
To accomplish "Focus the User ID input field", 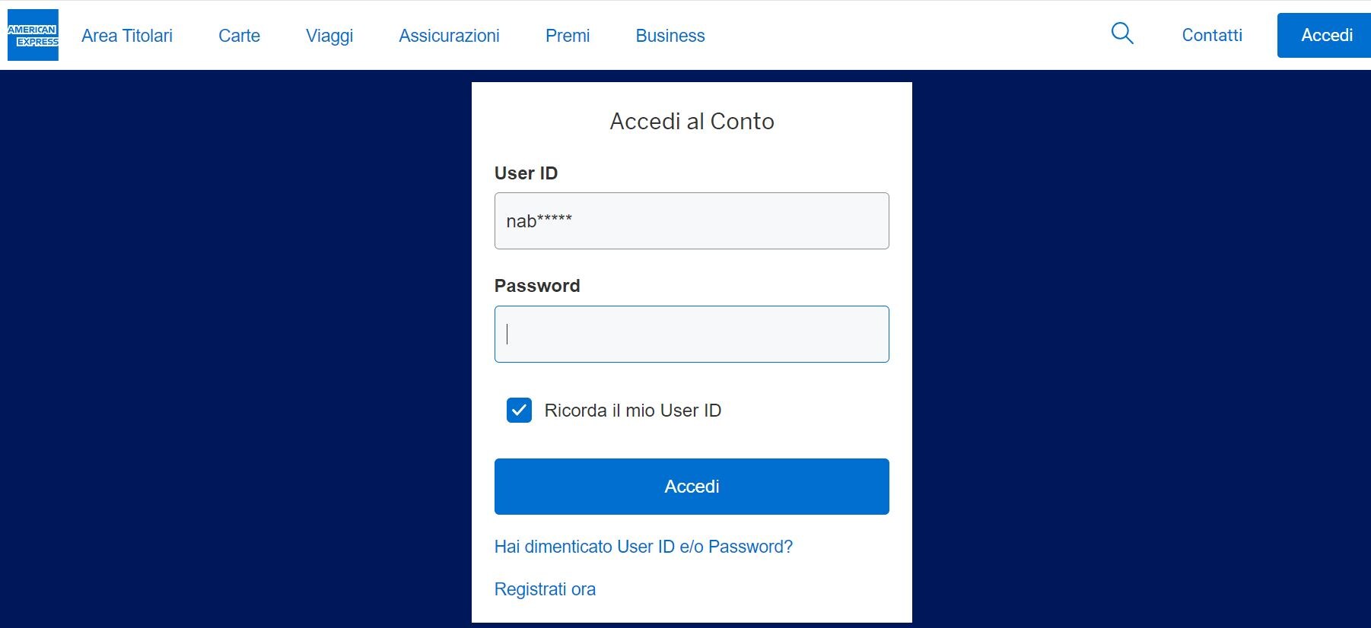I will (692, 220).
